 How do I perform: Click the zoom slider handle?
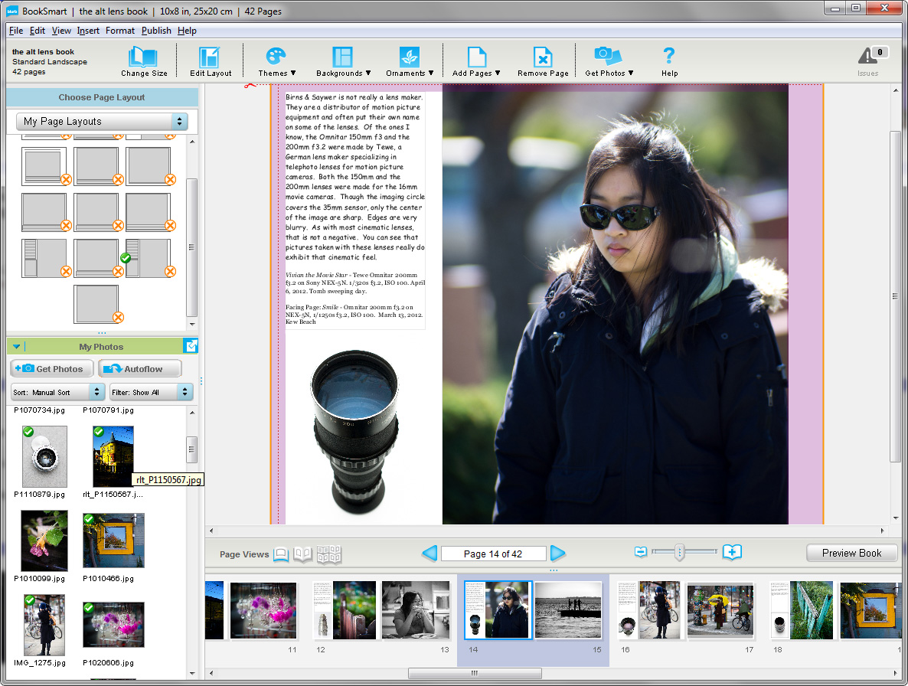pos(678,552)
